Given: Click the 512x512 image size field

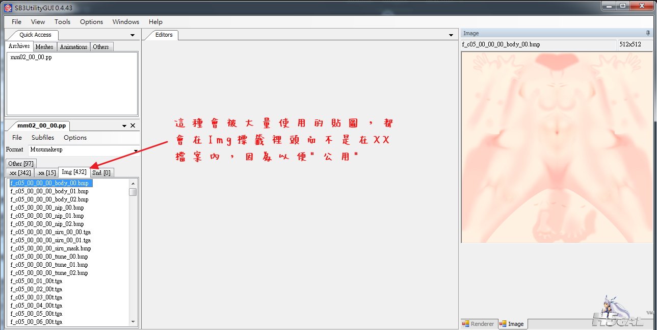Looking at the screenshot, I should coord(636,45).
